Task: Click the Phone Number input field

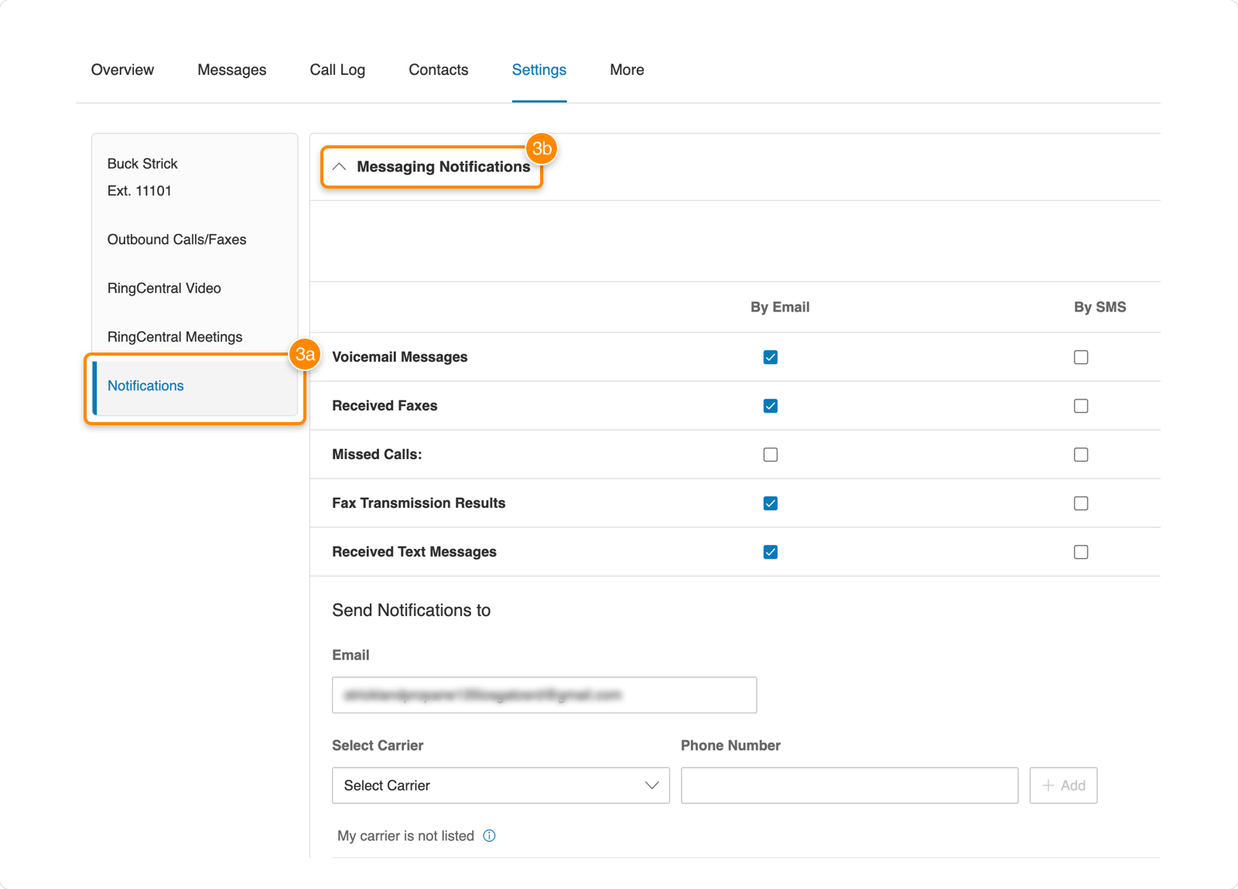Action: [x=849, y=785]
